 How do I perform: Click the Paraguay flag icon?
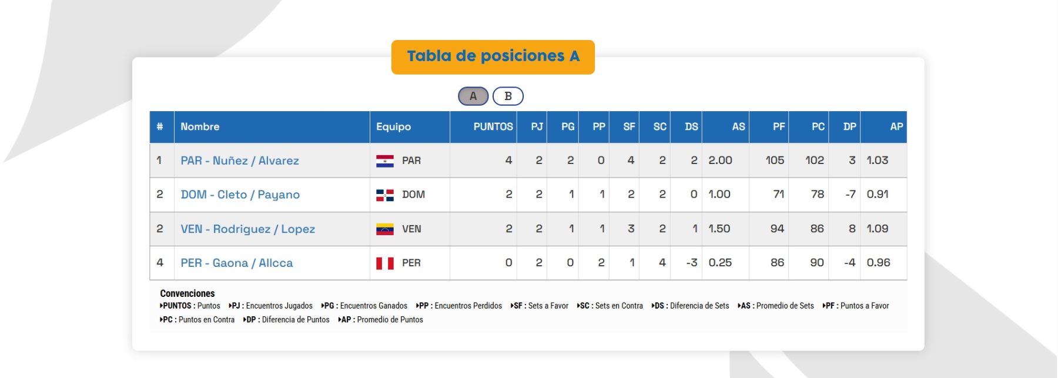pos(384,160)
